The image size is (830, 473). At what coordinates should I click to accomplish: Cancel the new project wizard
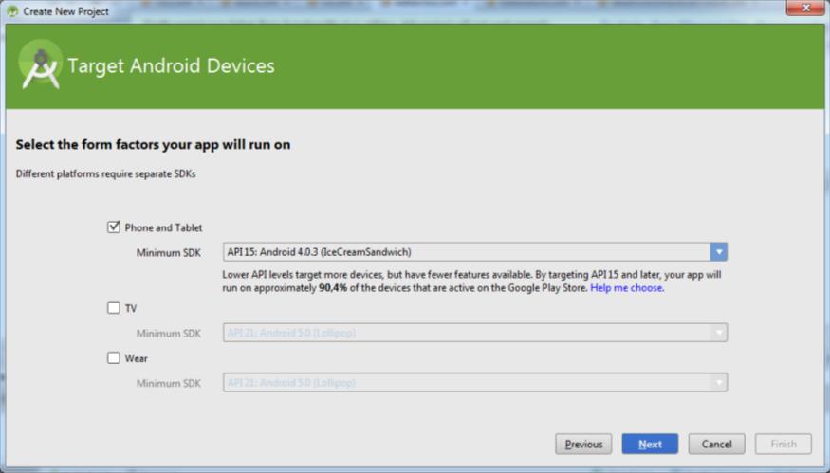(716, 444)
